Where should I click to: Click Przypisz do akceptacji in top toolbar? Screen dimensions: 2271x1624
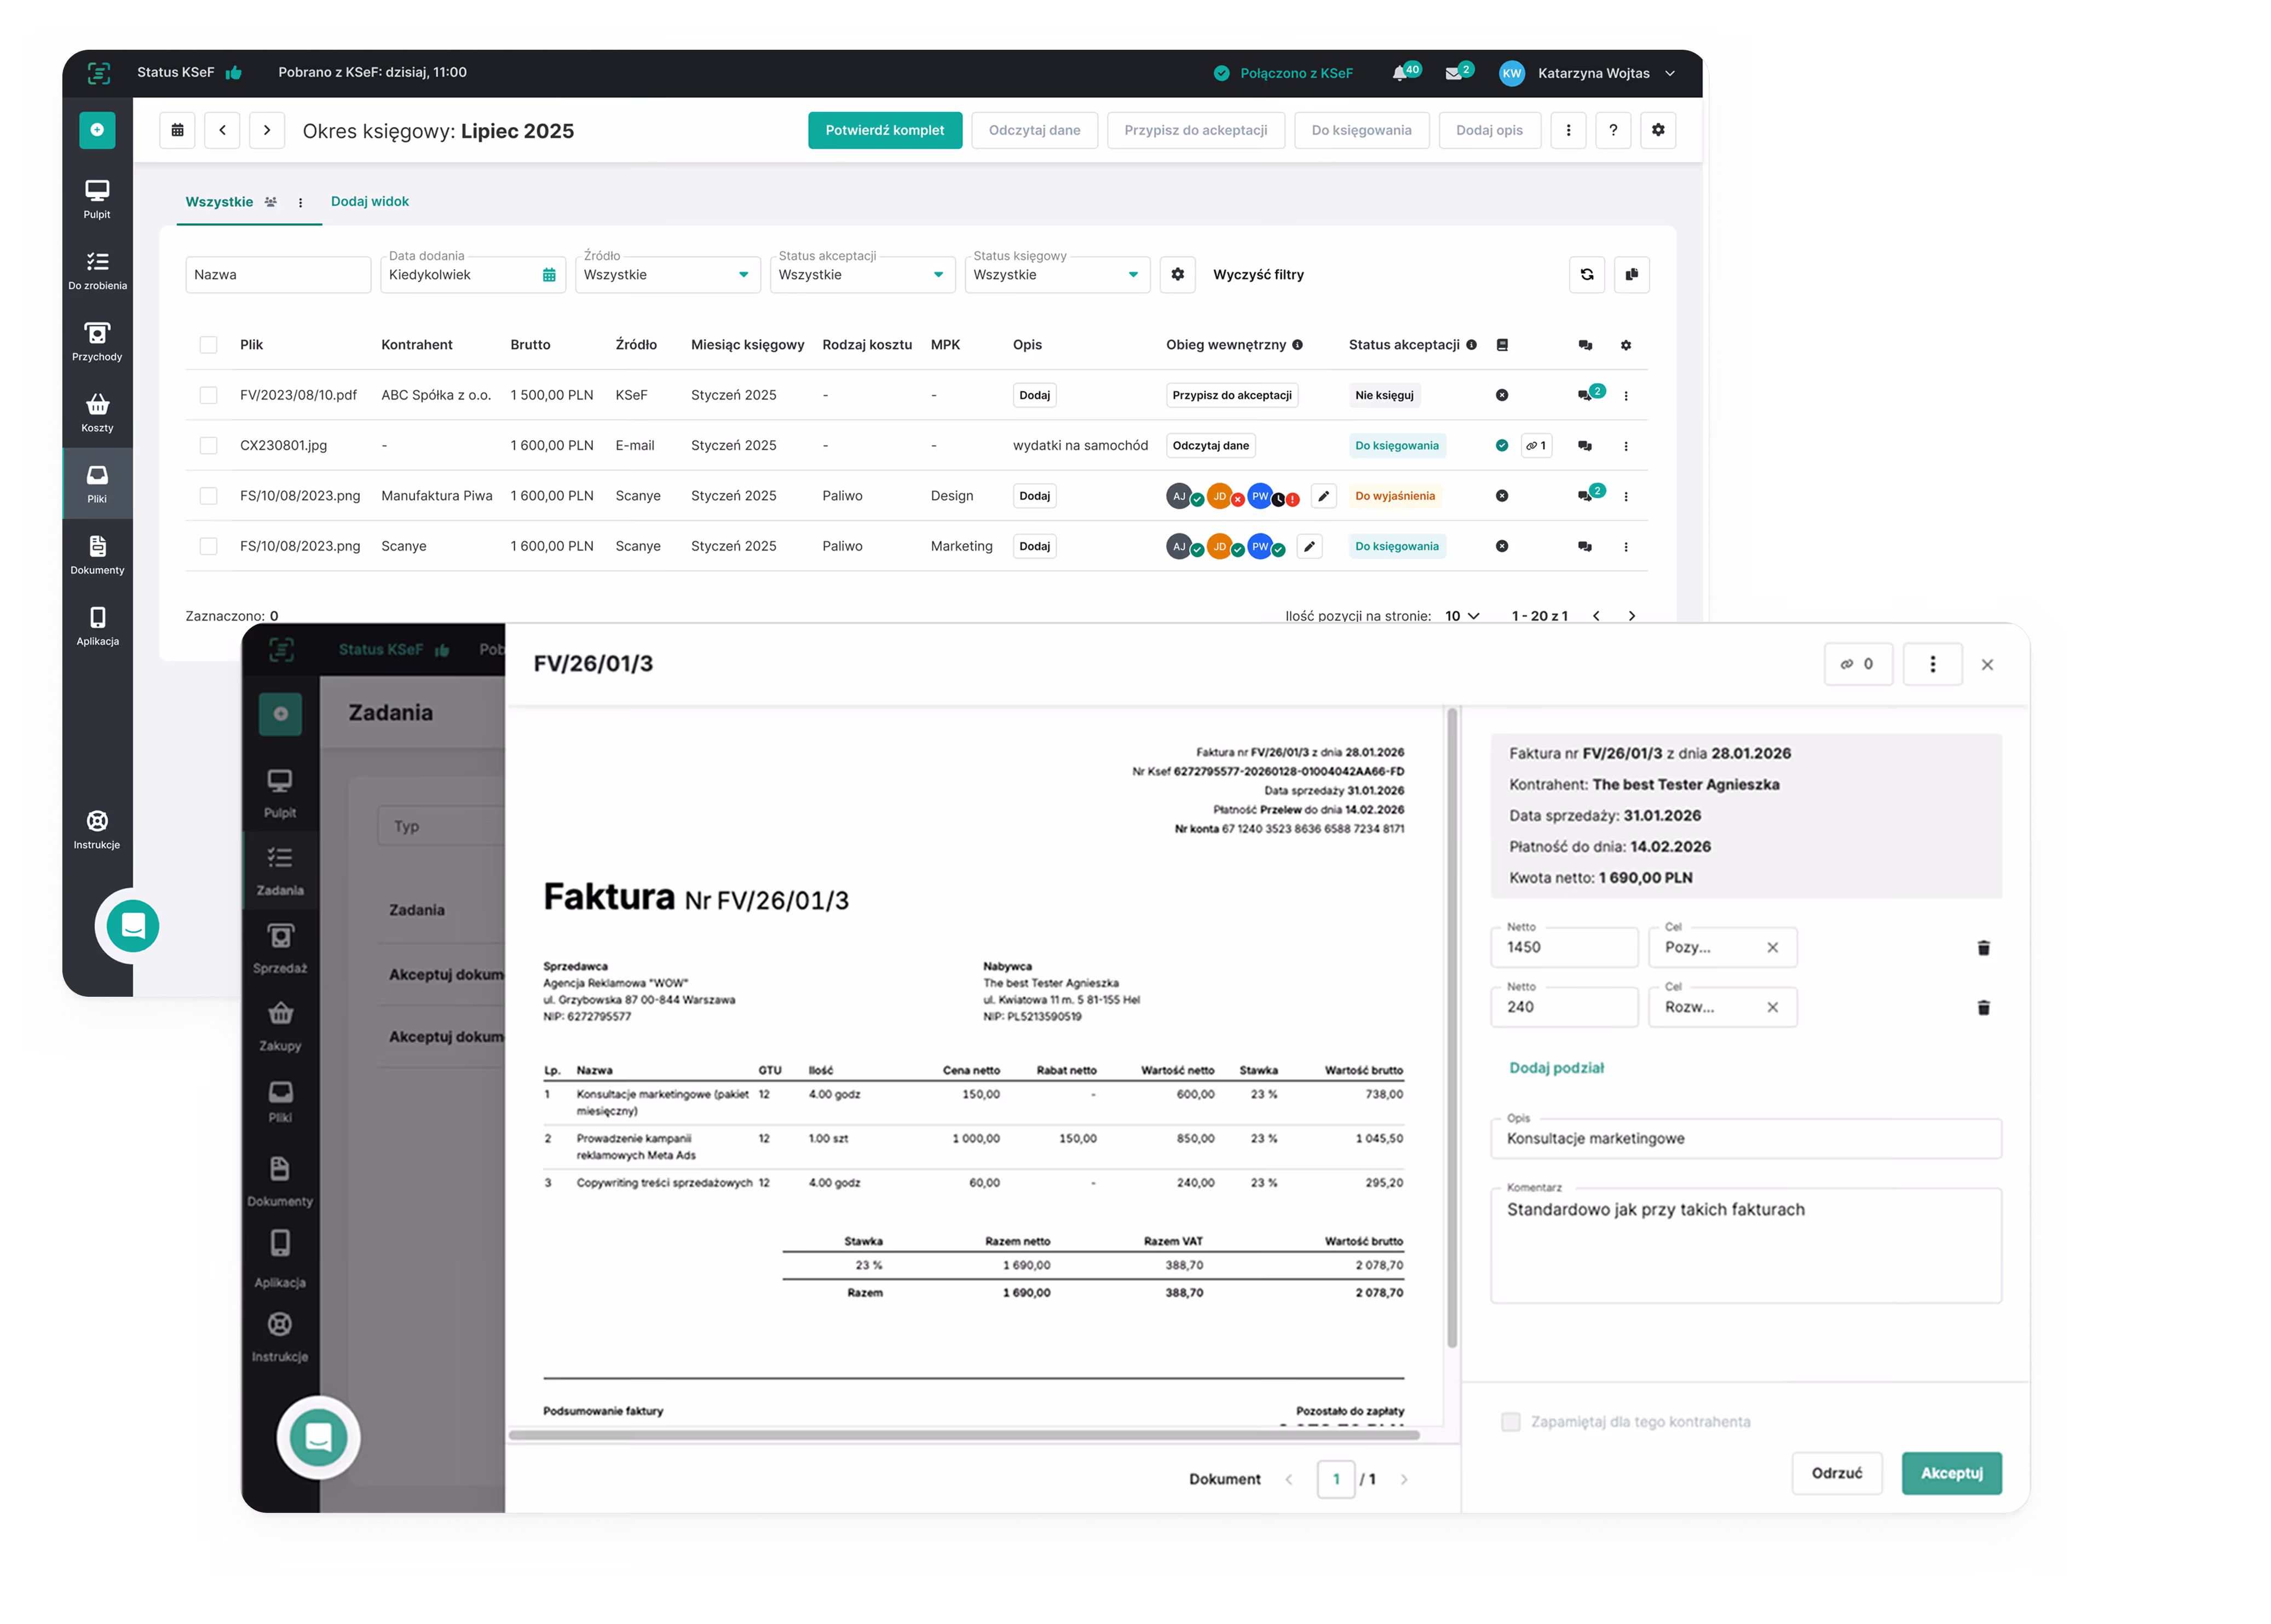1195,130
